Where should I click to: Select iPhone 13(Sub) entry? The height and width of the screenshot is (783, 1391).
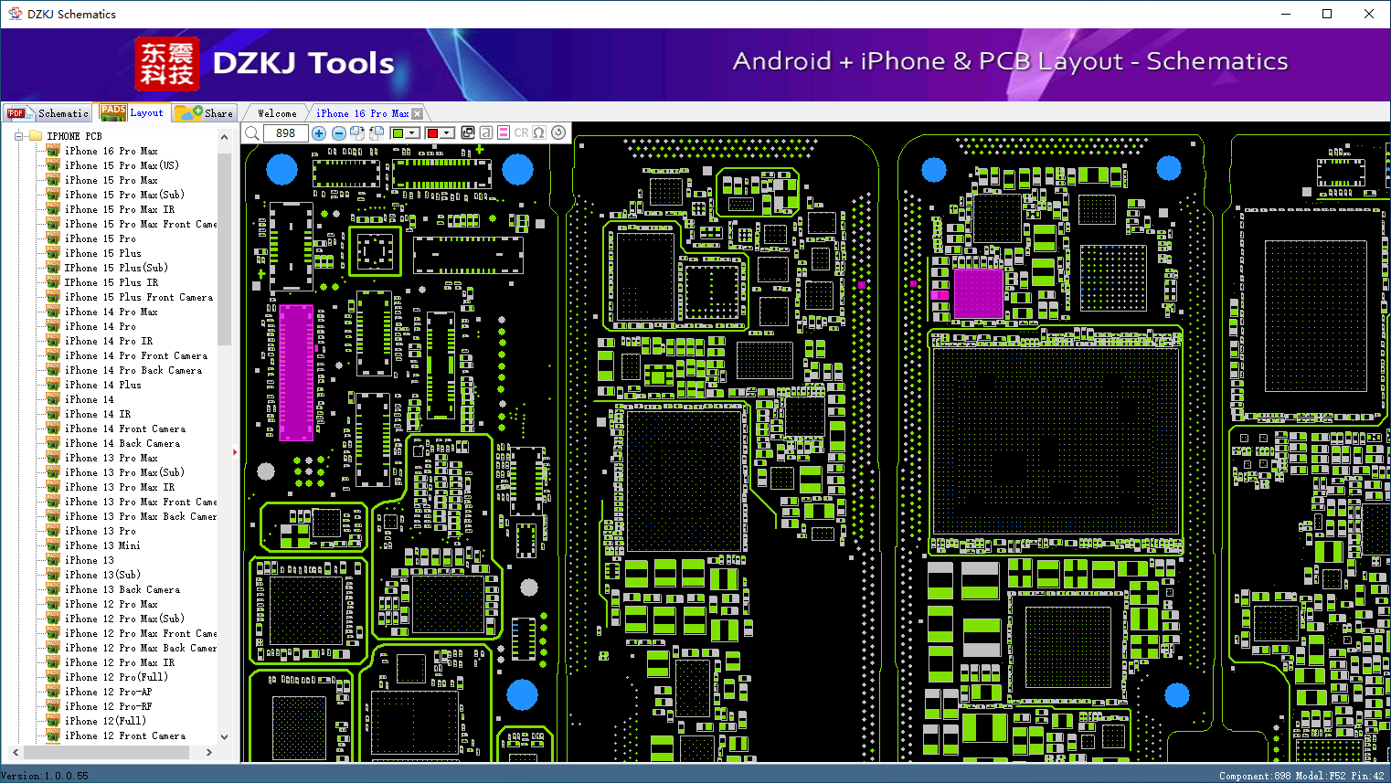pyautogui.click(x=102, y=575)
